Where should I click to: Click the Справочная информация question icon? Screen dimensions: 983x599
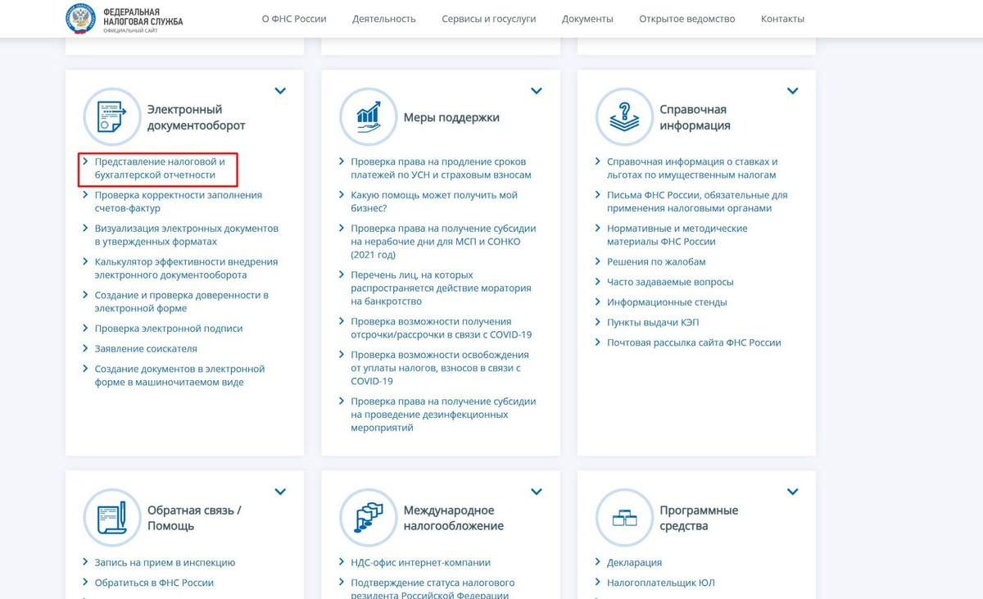(x=624, y=117)
